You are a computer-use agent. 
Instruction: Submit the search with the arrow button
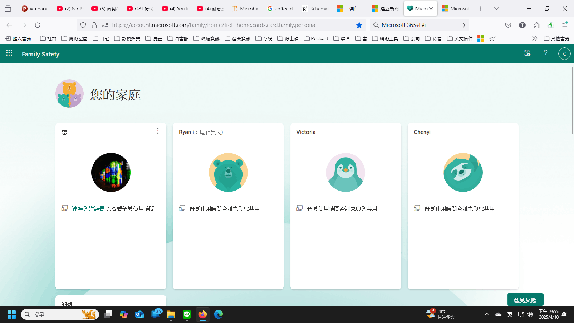[462, 25]
